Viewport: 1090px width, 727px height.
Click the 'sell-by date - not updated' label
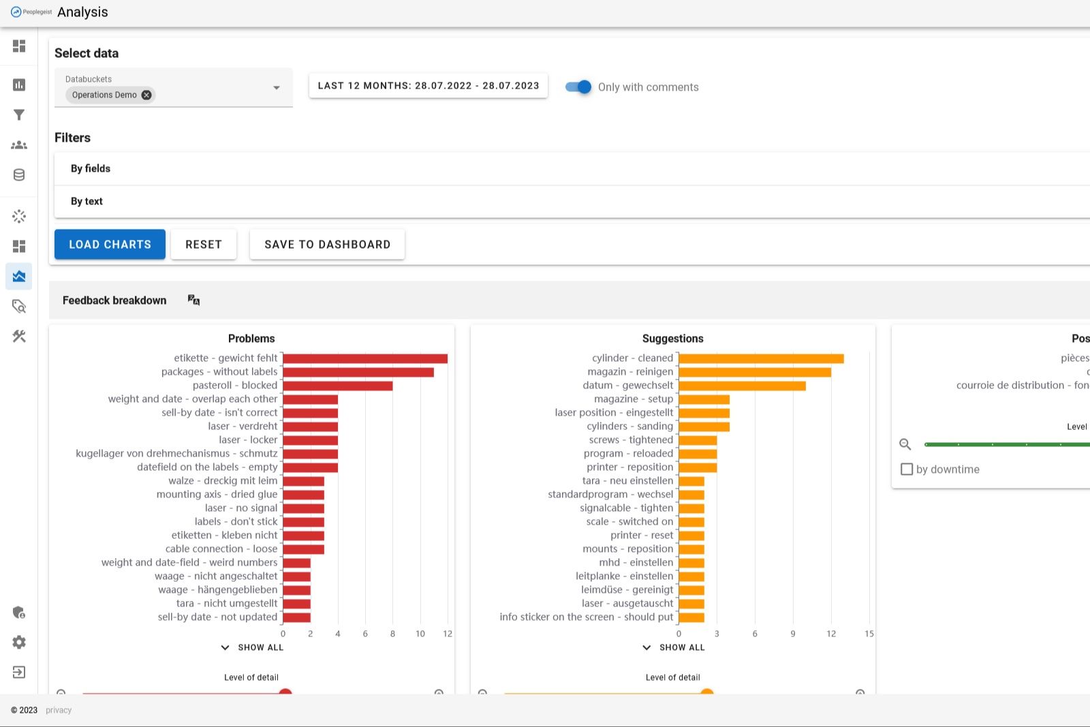click(217, 617)
